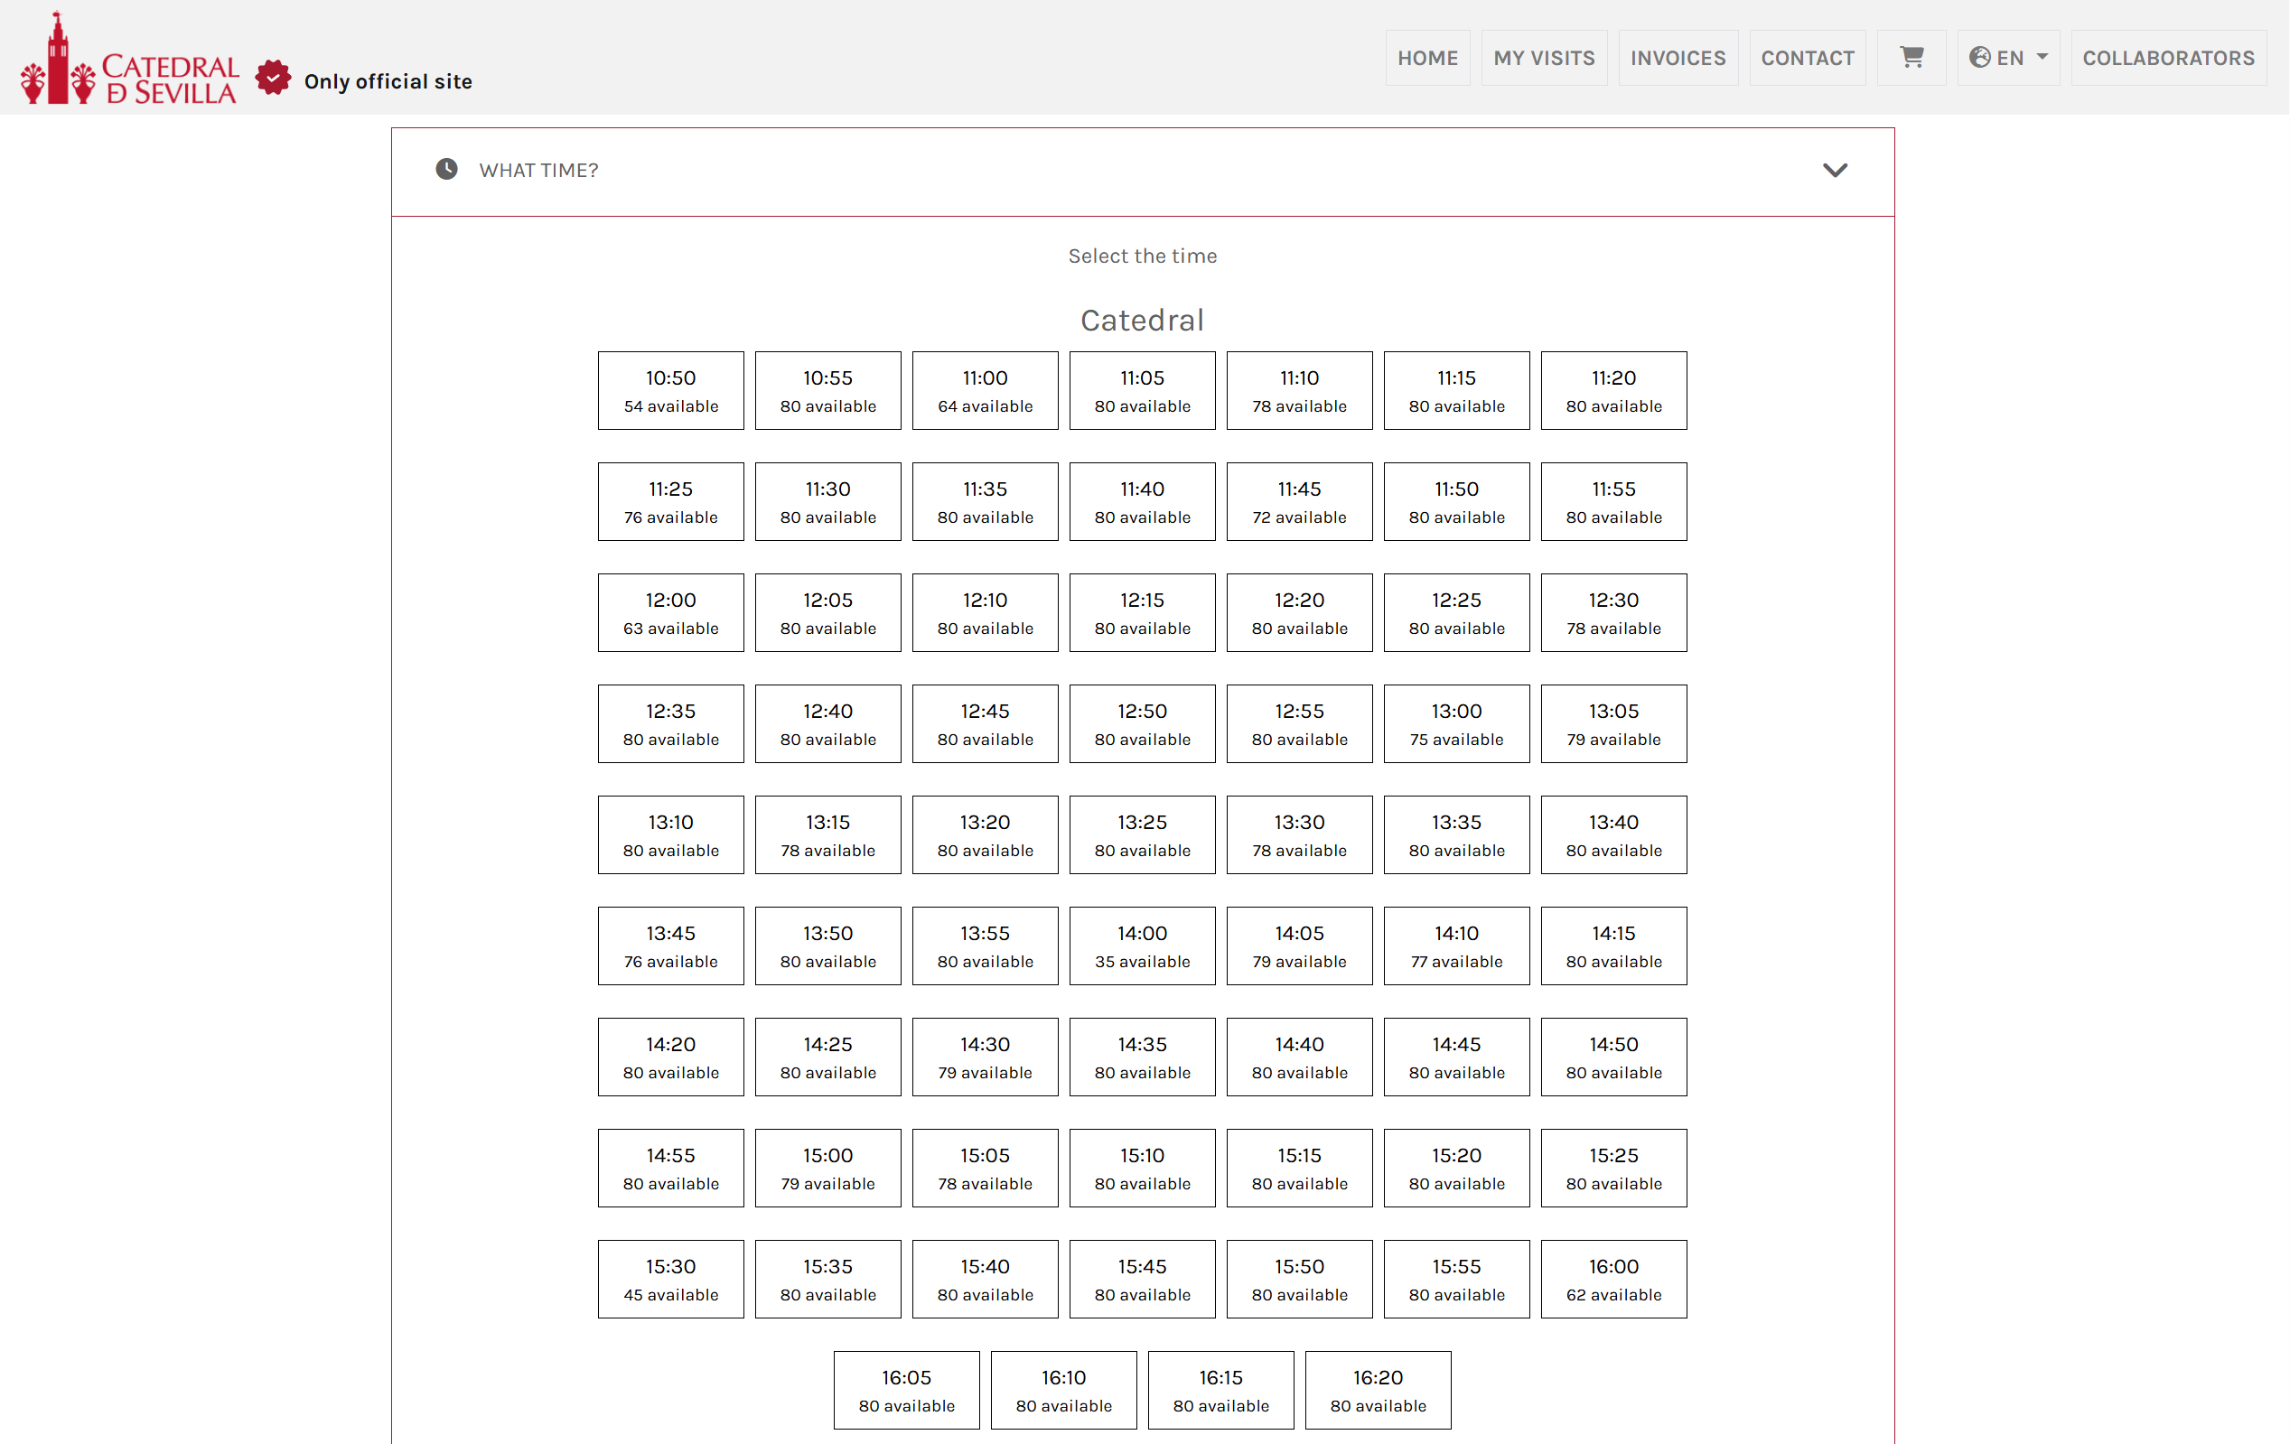Open the My Visits page

pyautogui.click(x=1544, y=58)
